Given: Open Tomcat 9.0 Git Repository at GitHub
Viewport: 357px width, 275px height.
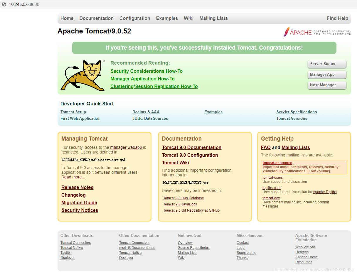Looking at the screenshot, I should pyautogui.click(x=191, y=210).
